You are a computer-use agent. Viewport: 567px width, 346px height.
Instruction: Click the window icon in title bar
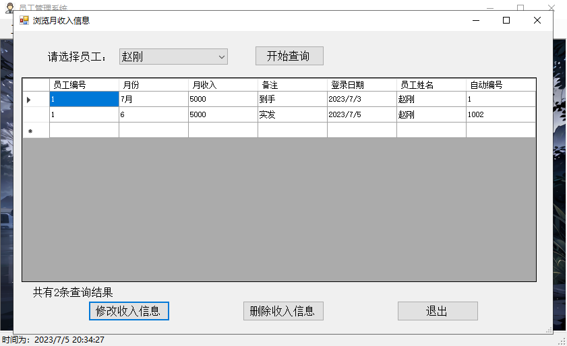tap(24, 21)
